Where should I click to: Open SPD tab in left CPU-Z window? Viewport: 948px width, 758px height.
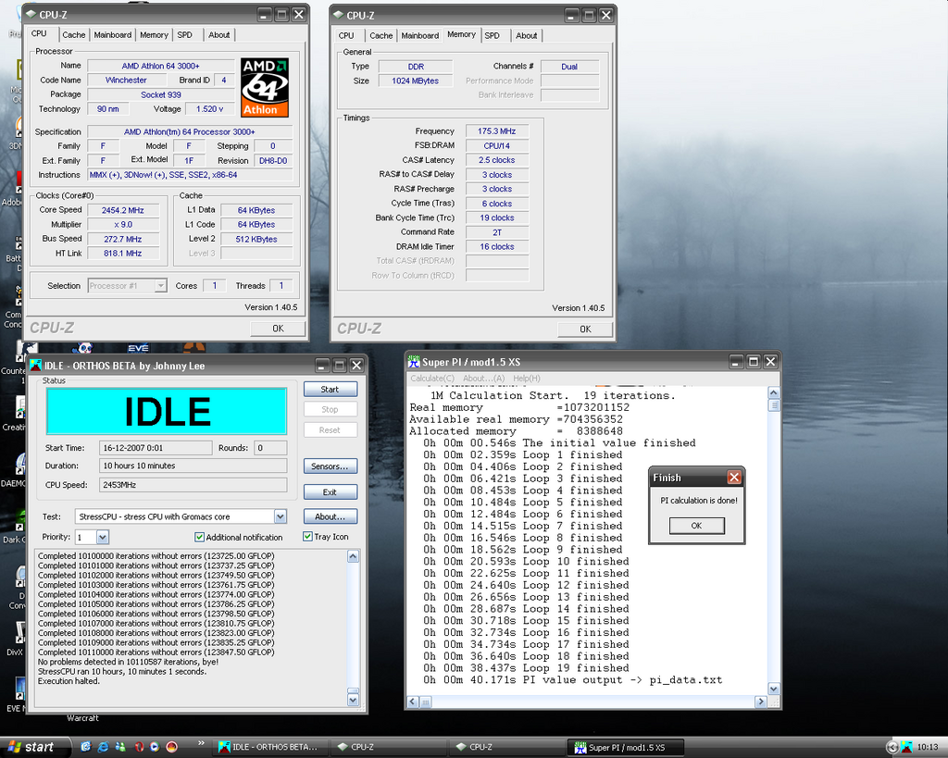[x=185, y=35]
